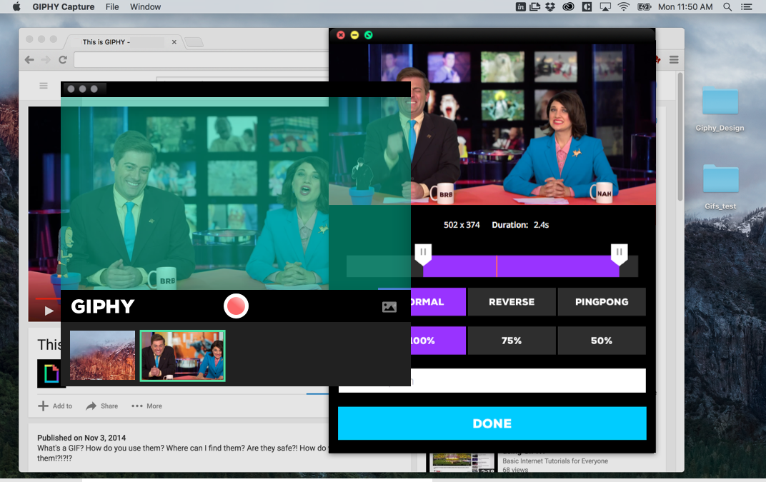
Task: Open Spotlight search in the menu bar
Action: (x=727, y=7)
